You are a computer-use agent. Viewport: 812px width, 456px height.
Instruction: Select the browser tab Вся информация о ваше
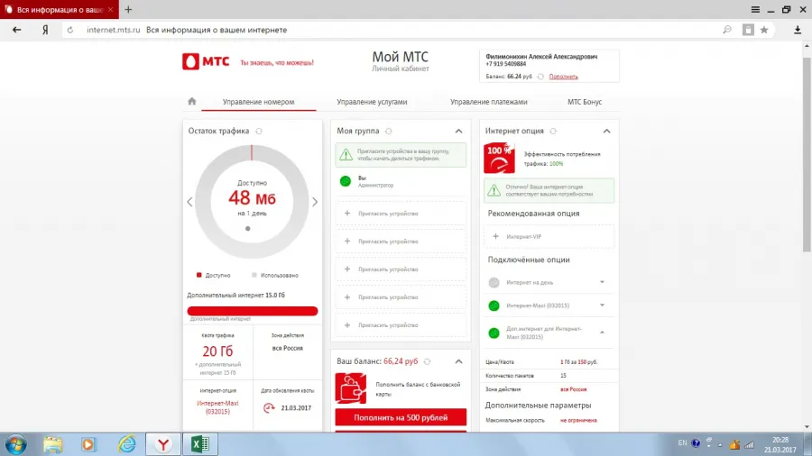59,9
